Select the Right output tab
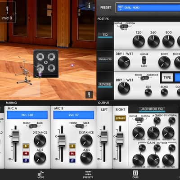 [120, 109]
